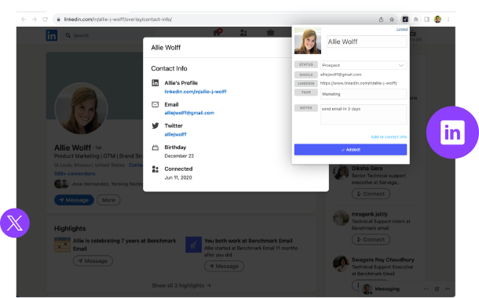Open the Messaging three-dot options
The width and height of the screenshot is (479, 298).
click(x=426, y=289)
